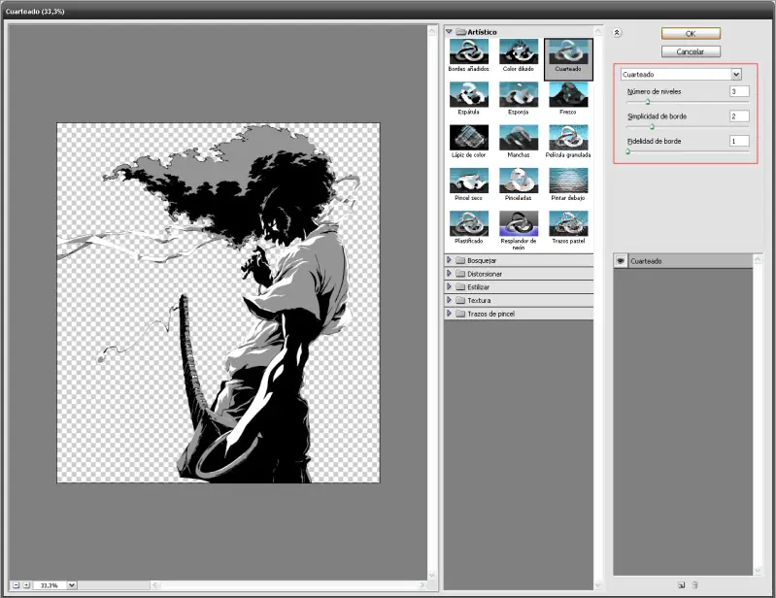Click the Cancelar button
This screenshot has height=598, width=776.
click(691, 51)
